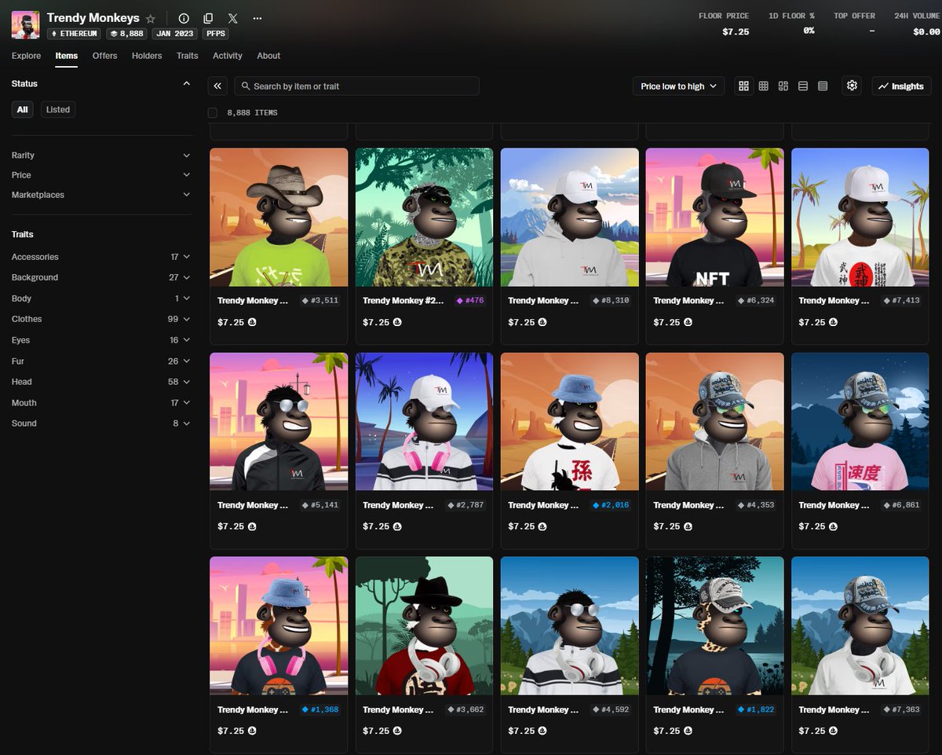Image resolution: width=942 pixels, height=755 pixels.
Task: Tick the select-all checkbox beside 8,888 ITEMS
Action: tap(213, 112)
